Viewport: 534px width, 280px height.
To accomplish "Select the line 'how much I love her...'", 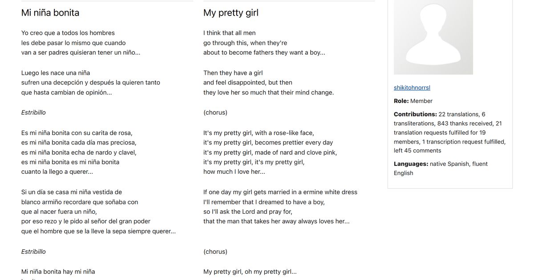I will click(234, 172).
